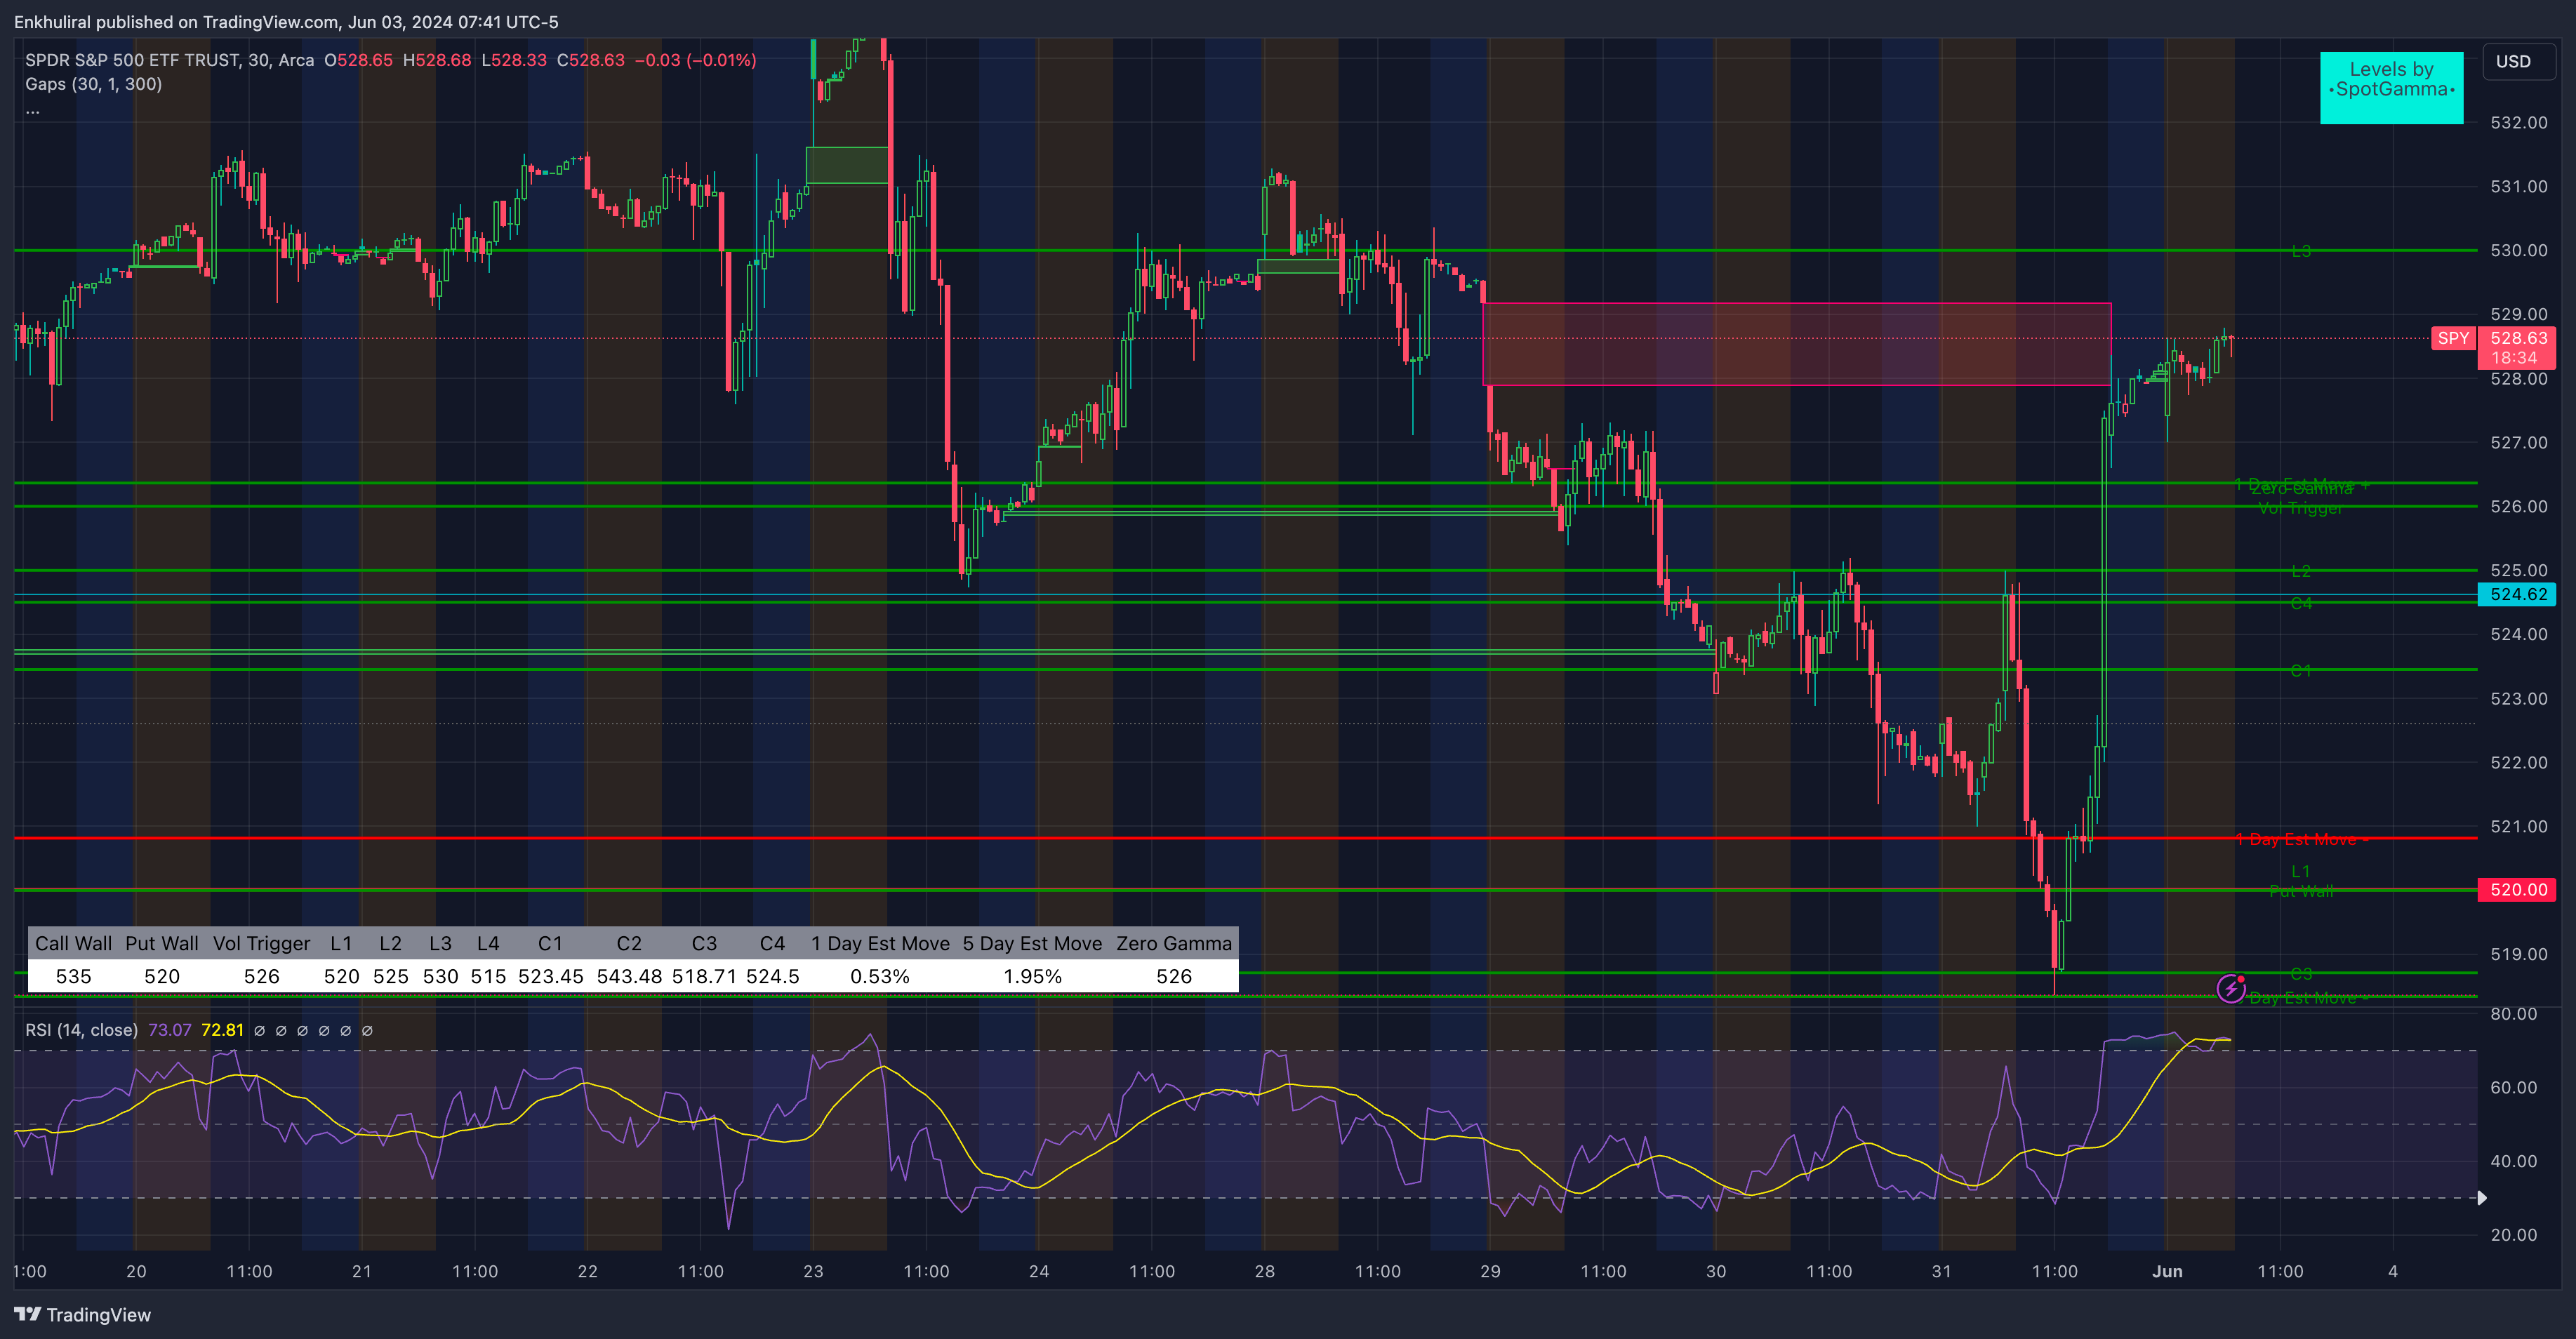Click the first null value symbol beside RSI
2576x1339 pixels.
point(259,1030)
